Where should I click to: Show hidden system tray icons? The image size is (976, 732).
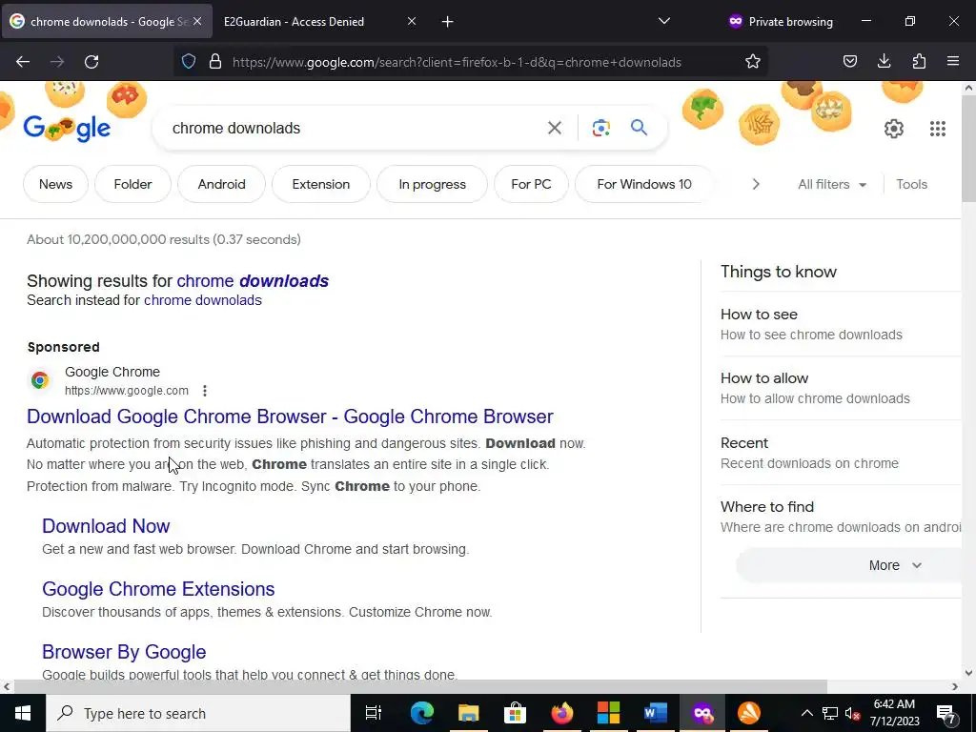(x=806, y=713)
